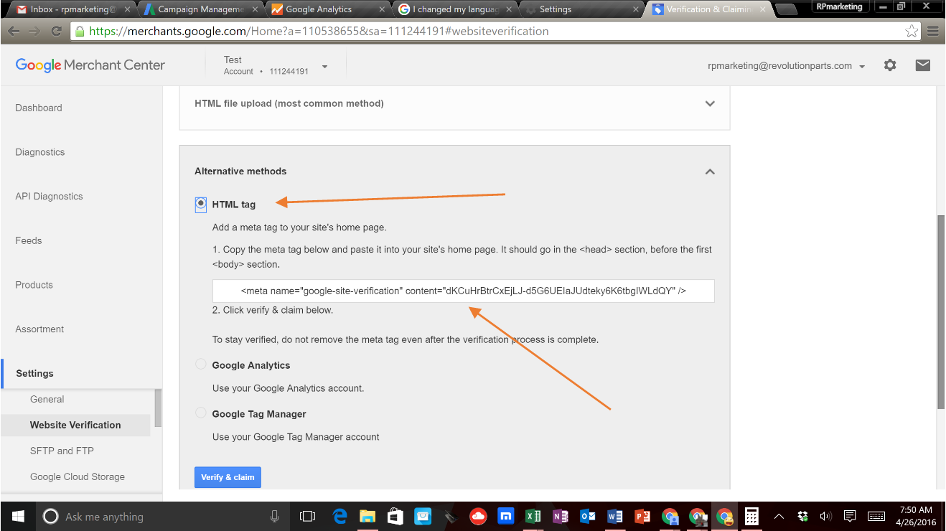Click the meta tag code field

[x=463, y=291]
